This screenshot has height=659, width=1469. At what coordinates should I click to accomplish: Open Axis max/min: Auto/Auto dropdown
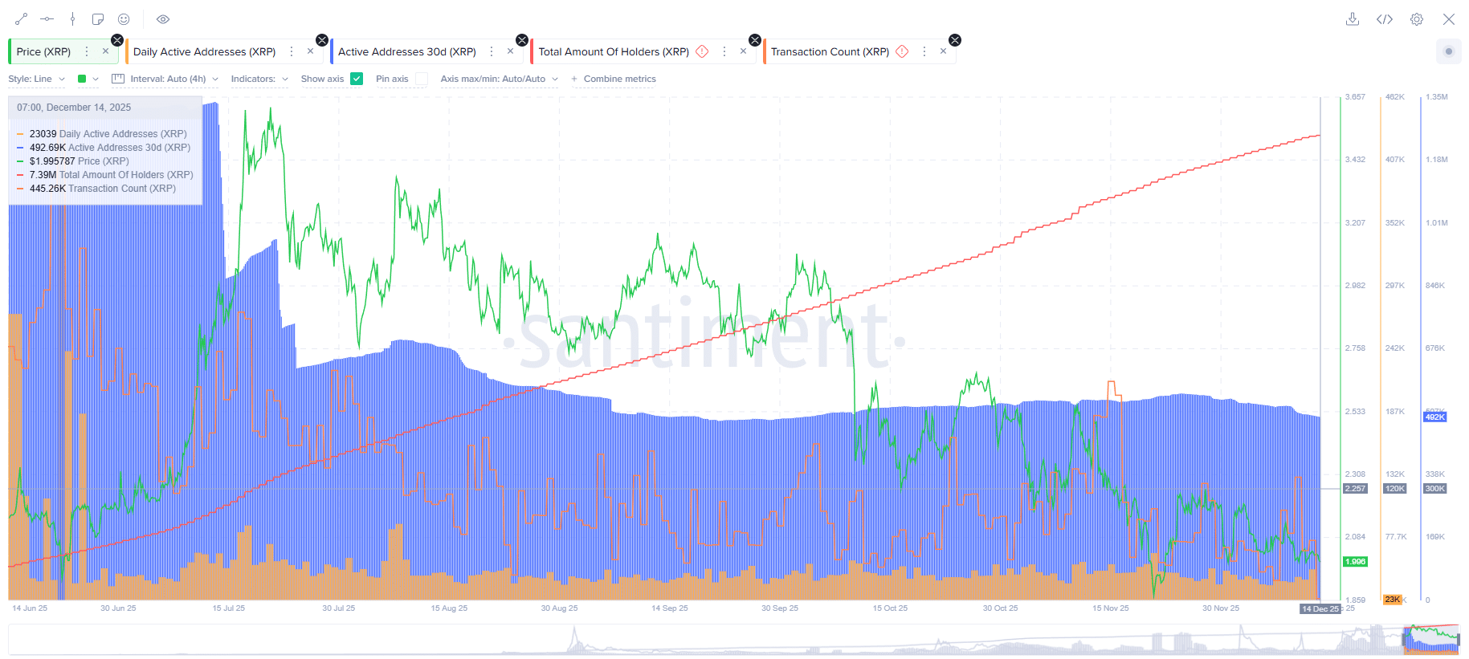click(499, 79)
